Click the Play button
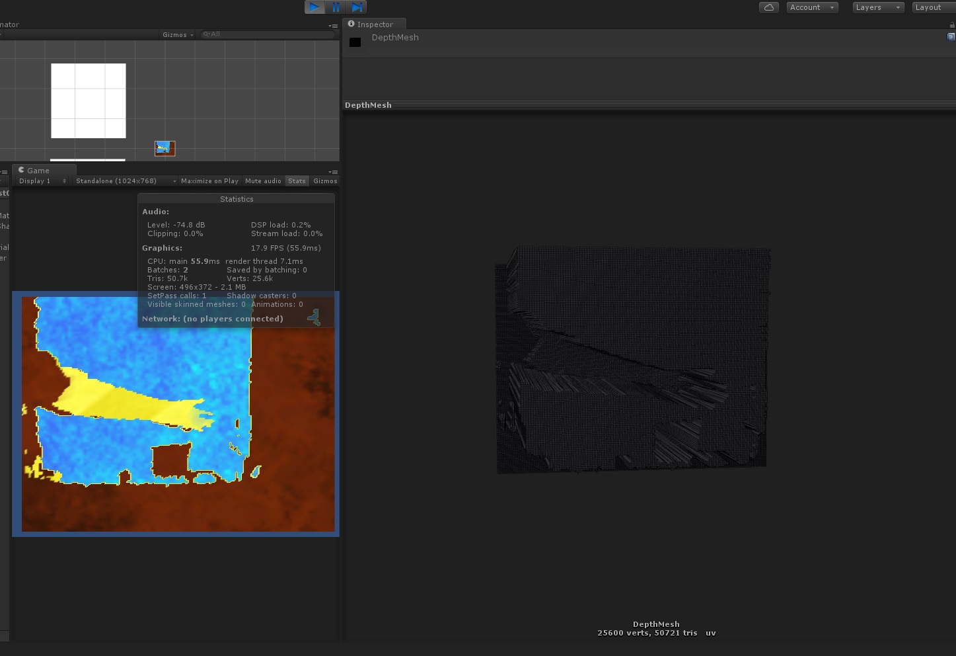Viewport: 956px width, 656px height. point(314,7)
